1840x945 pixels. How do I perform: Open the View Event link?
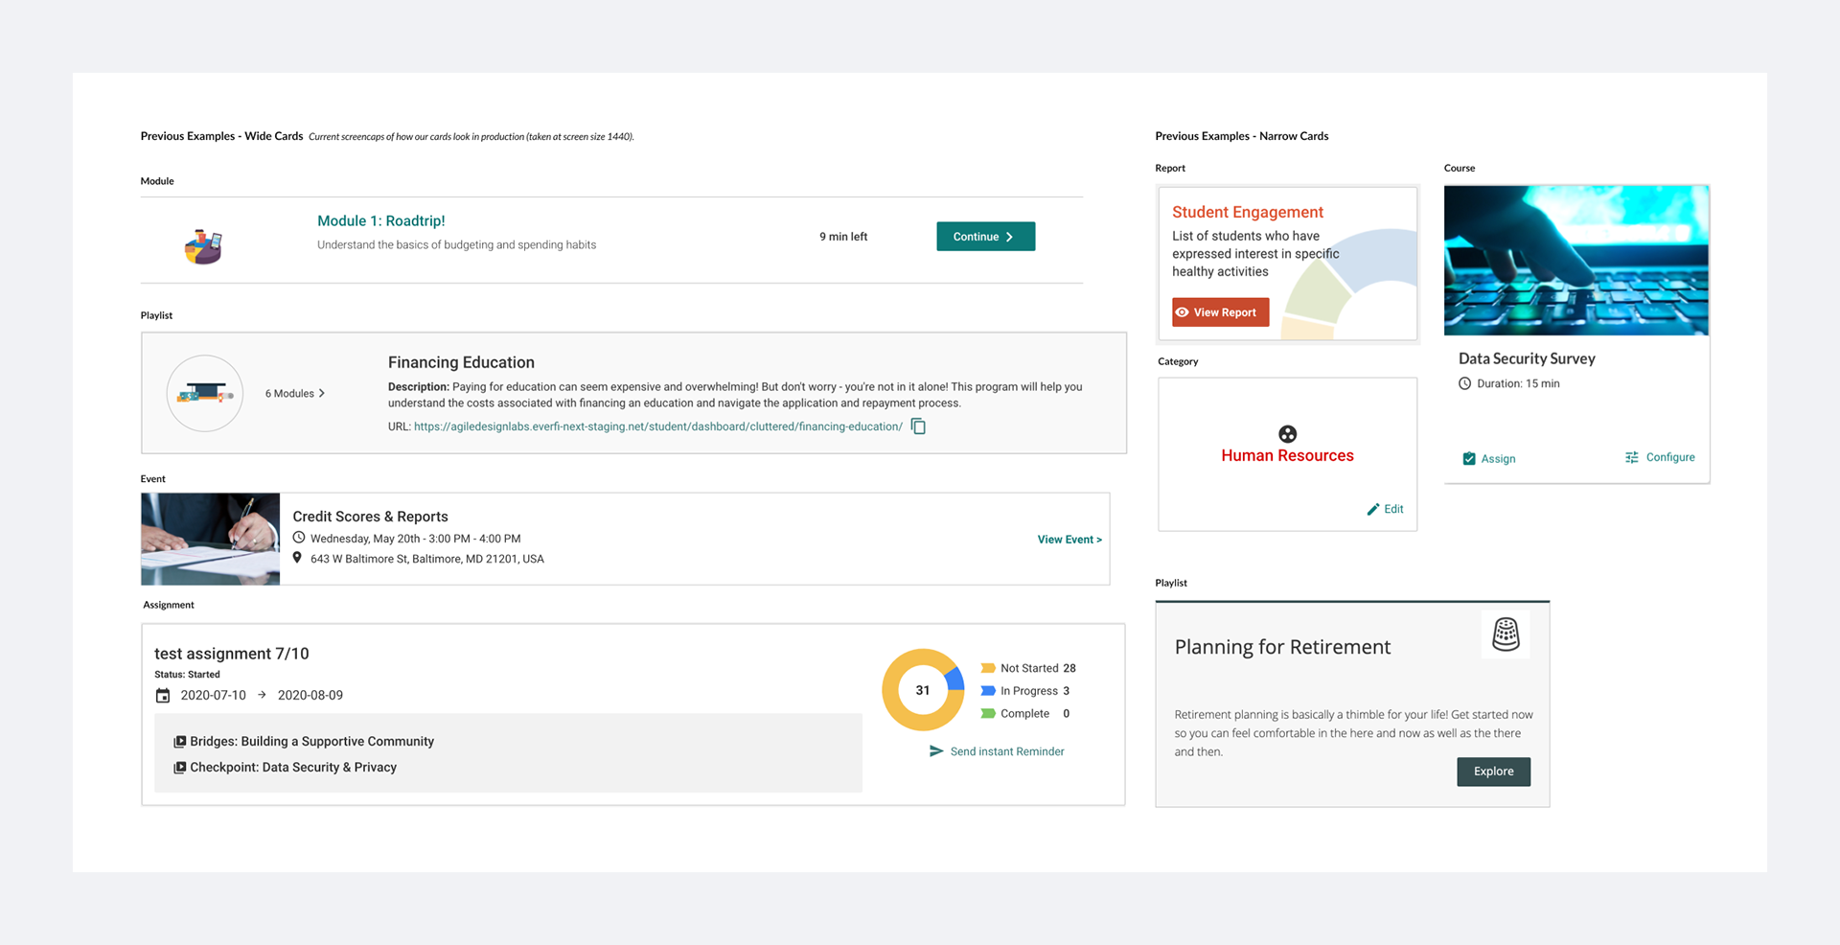(1069, 540)
